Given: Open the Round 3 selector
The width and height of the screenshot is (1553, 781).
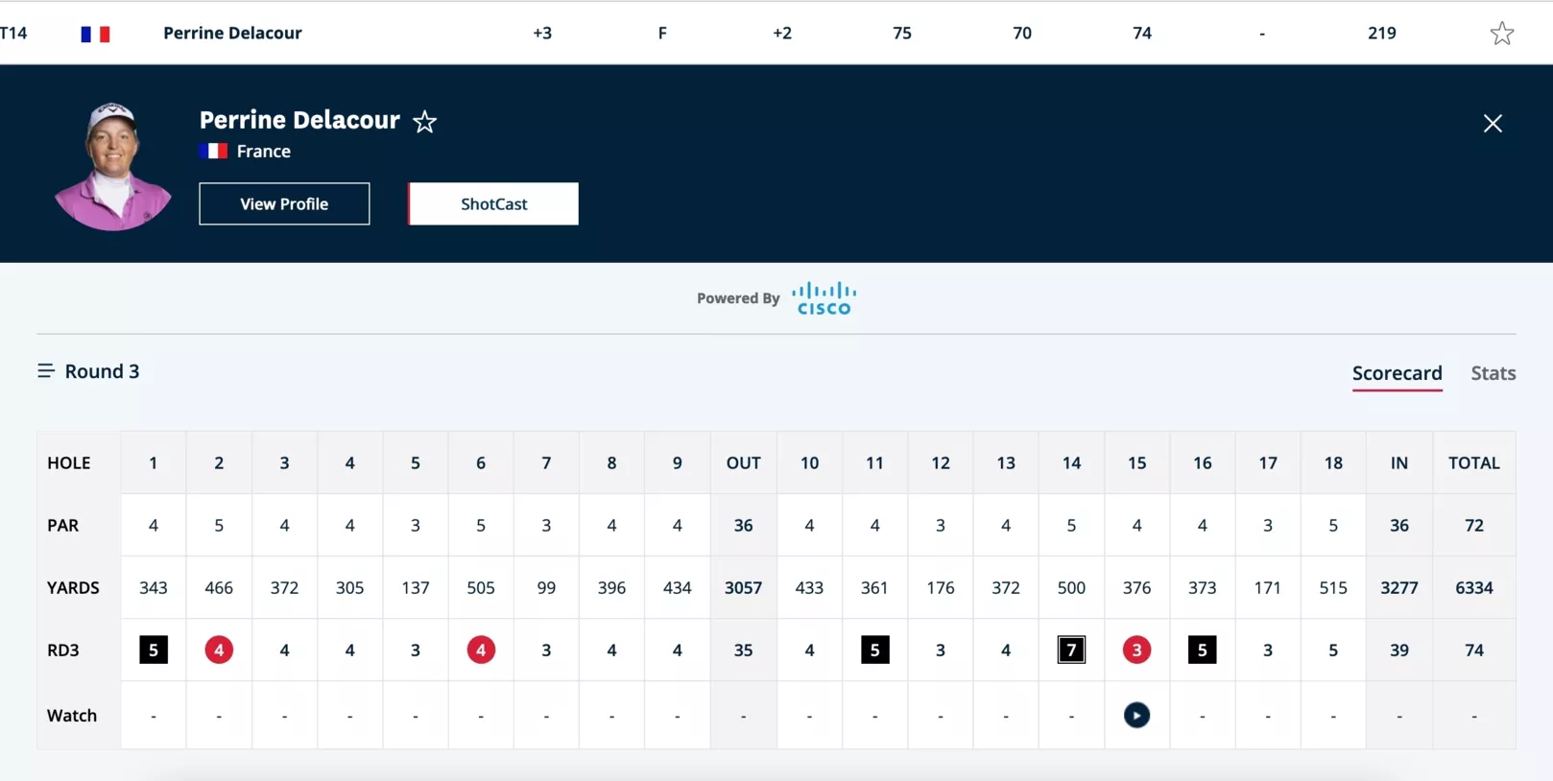Looking at the screenshot, I should click(x=102, y=371).
